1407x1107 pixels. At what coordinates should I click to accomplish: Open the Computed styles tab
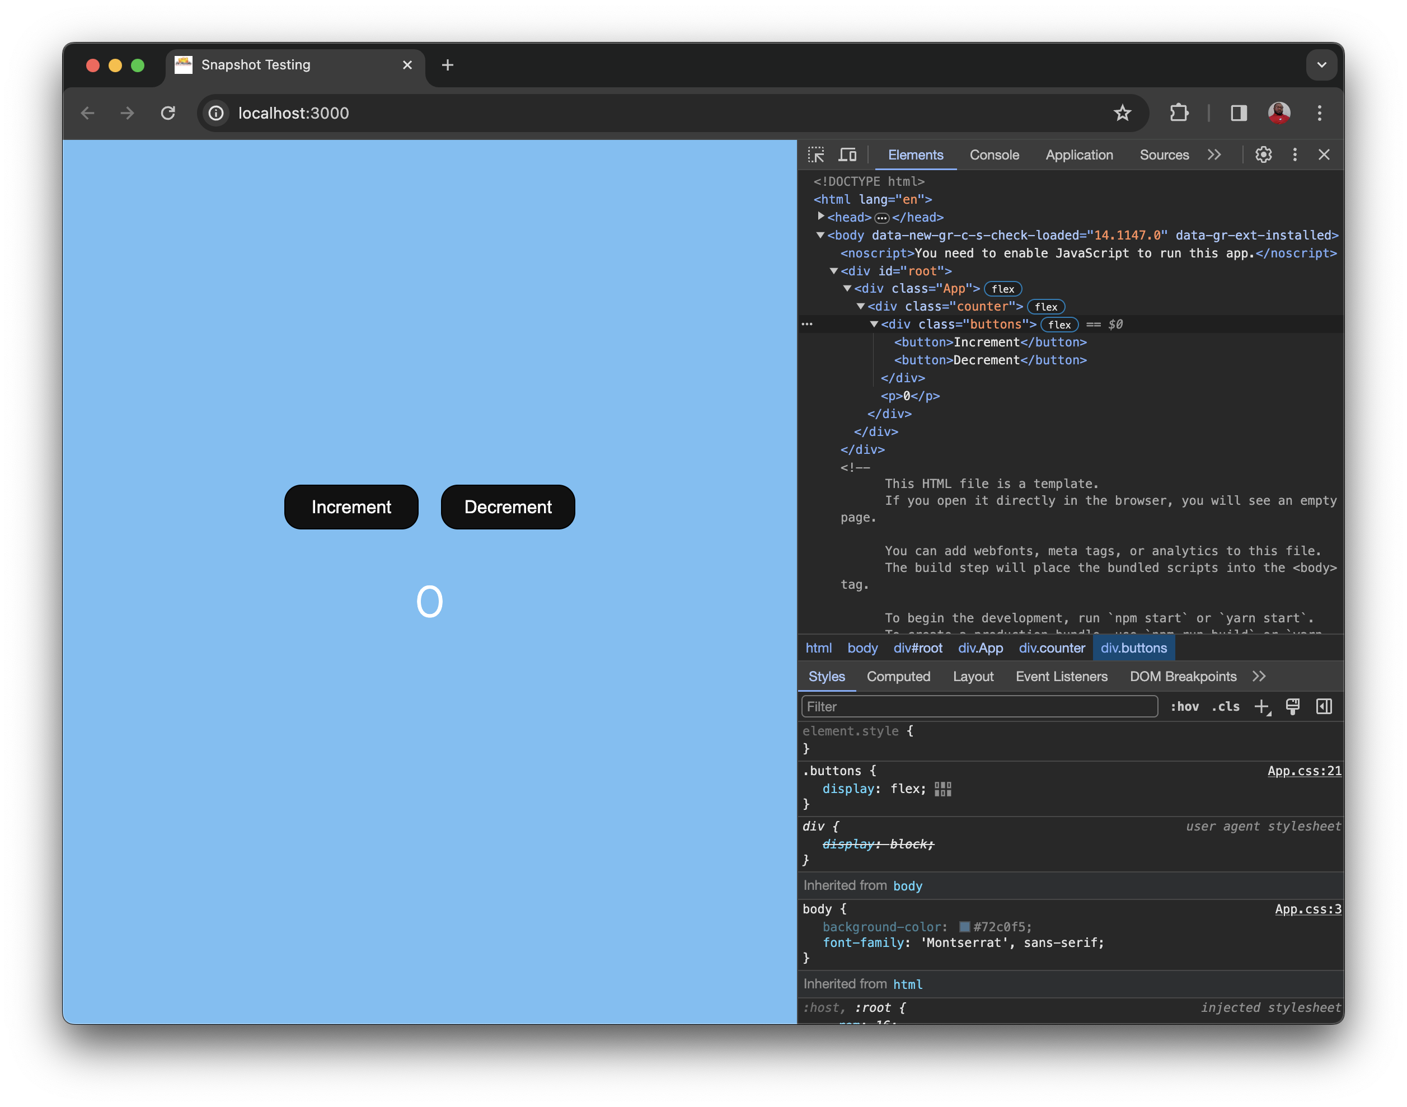coord(899,676)
